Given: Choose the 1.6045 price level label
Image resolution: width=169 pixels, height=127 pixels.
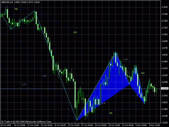Looking at the screenshot, I should coord(165,82).
